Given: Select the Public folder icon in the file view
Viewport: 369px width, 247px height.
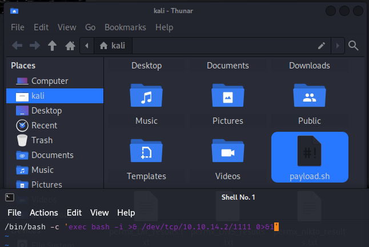Looking at the screenshot, I should point(310,95).
